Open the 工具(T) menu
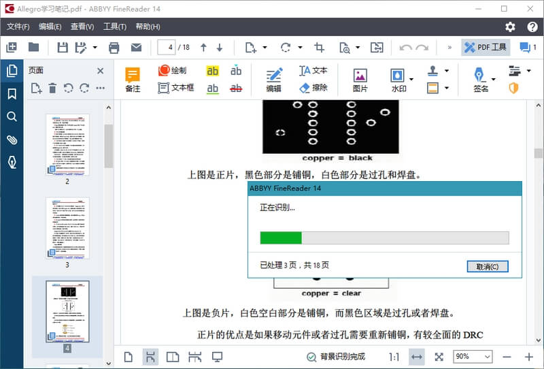Image resolution: width=544 pixels, height=369 pixels. click(114, 27)
